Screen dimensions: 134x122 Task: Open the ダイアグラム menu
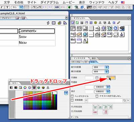pyautogui.click(x=49, y=2)
